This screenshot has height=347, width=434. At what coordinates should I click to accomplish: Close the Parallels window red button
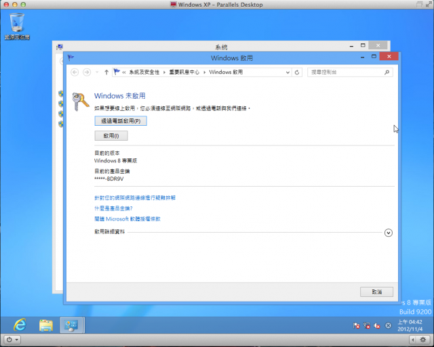(x=6, y=5)
